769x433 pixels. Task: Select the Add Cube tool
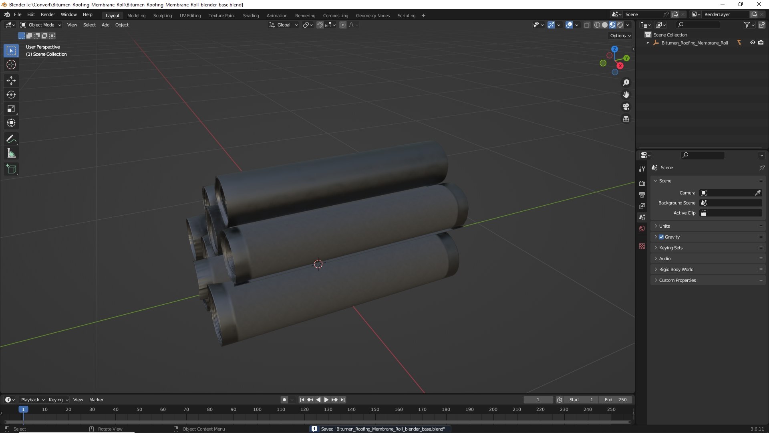click(x=11, y=169)
